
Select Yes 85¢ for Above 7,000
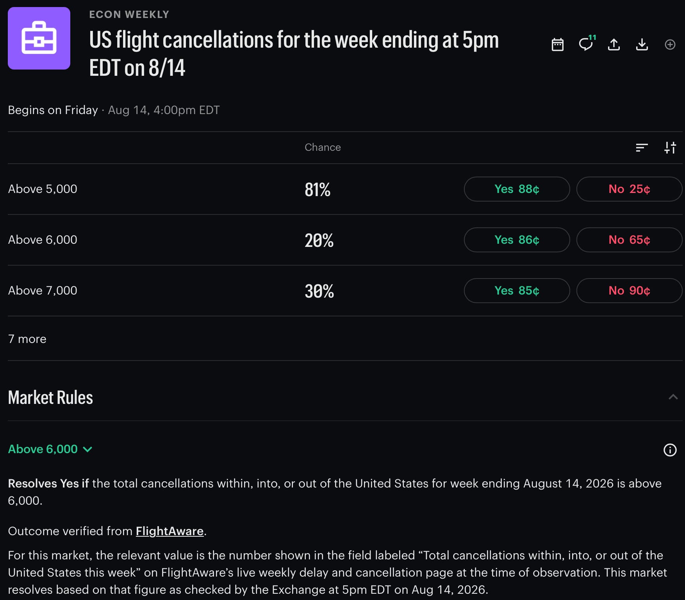[x=517, y=291]
